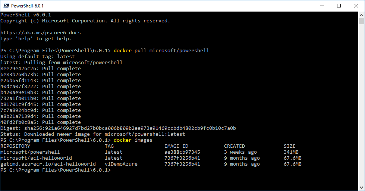Click layer 7c7a8924bc9d Pull complete line
Image resolution: width=365 pixels, height=191 pixels.
[x=41, y=110]
